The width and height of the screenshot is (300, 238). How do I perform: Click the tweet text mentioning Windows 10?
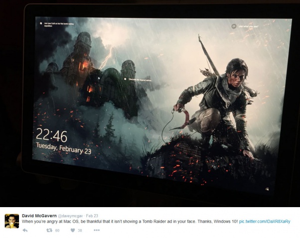[130, 222]
